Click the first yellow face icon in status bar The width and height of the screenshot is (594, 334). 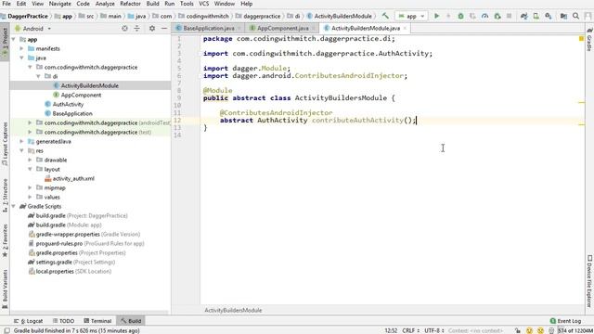click(530, 330)
